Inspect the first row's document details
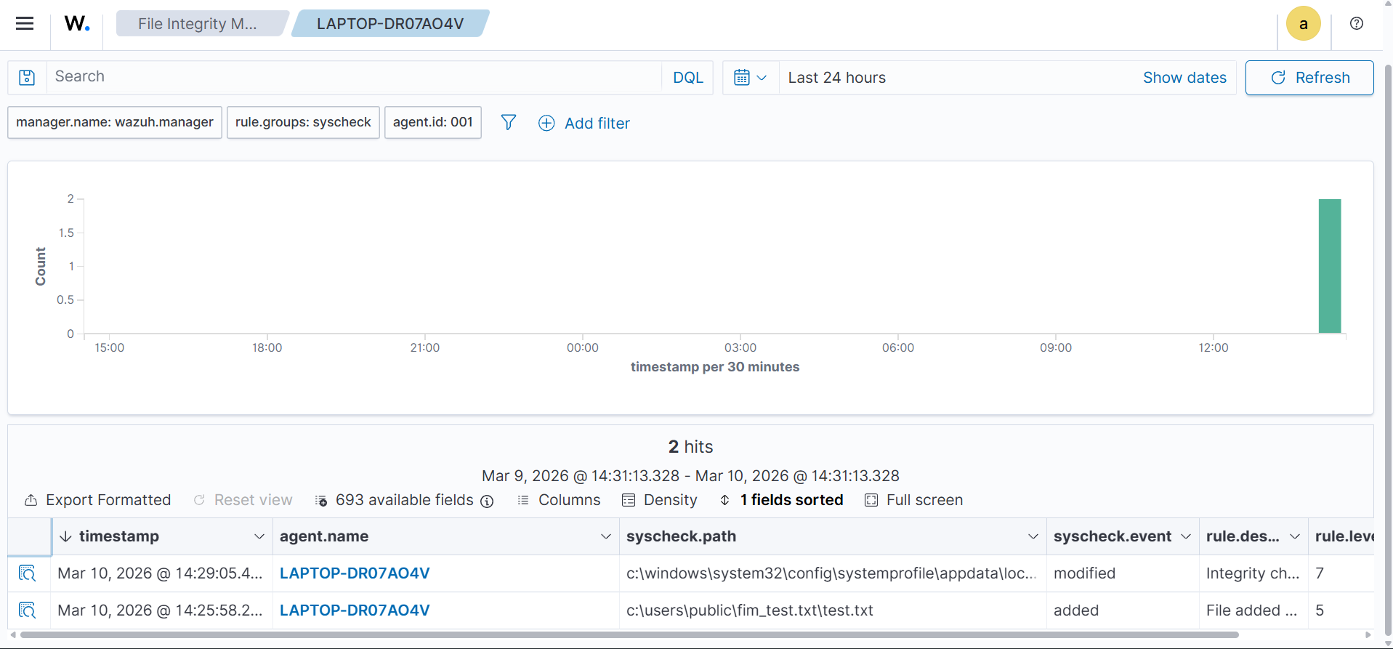The image size is (1393, 649). [27, 573]
